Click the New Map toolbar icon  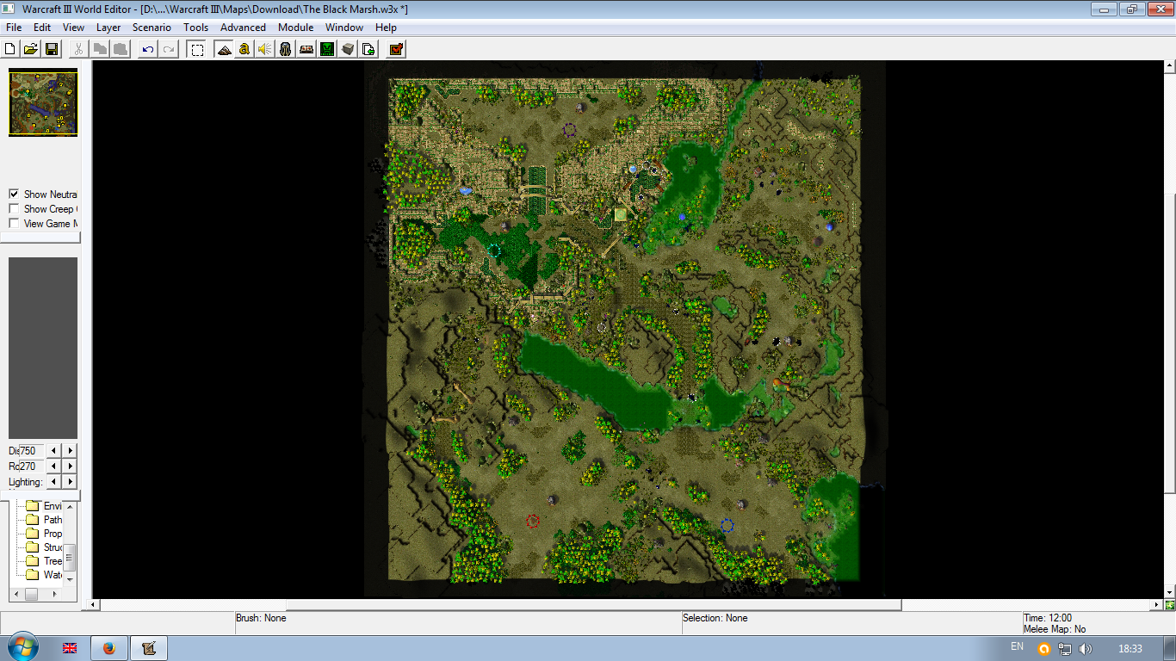[x=10, y=49]
